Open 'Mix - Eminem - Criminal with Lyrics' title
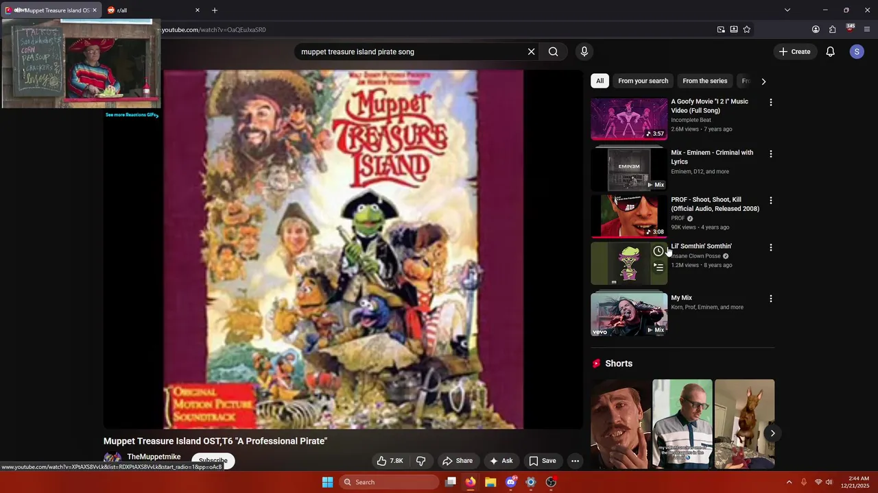This screenshot has width=878, height=493. tap(712, 157)
